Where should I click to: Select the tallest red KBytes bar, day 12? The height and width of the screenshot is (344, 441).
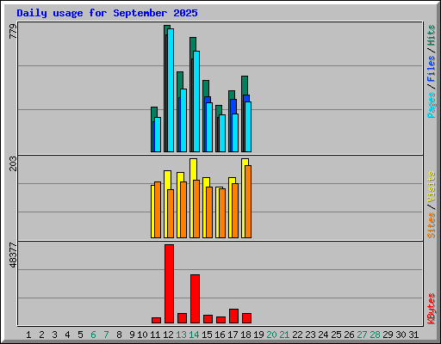pyautogui.click(x=169, y=284)
